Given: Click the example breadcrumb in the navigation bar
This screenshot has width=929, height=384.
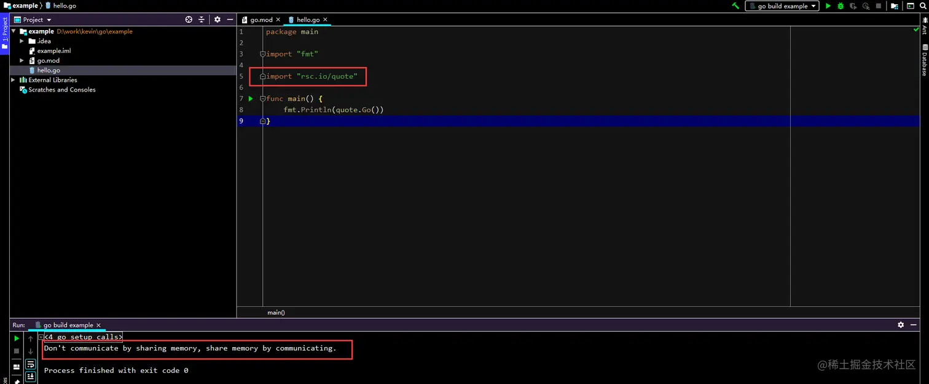Looking at the screenshot, I should point(20,6).
